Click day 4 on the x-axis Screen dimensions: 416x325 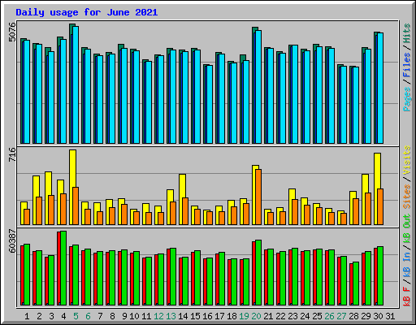[x=63, y=316]
